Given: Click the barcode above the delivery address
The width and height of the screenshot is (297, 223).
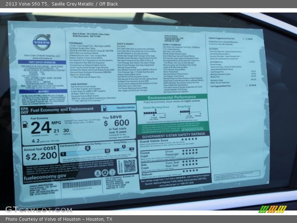Looking at the screenshot, I should pyautogui.click(x=82, y=184).
